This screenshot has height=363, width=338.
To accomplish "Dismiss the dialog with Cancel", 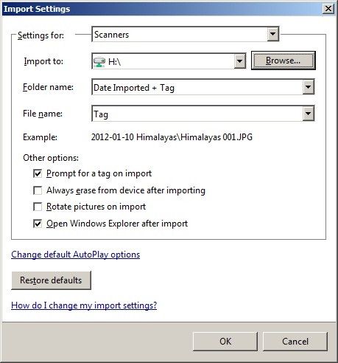I will (295, 342).
